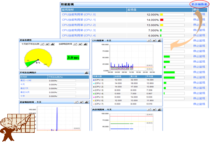Open CPU当前利用率-[CPU:.0] metric link

[x=79, y=15]
